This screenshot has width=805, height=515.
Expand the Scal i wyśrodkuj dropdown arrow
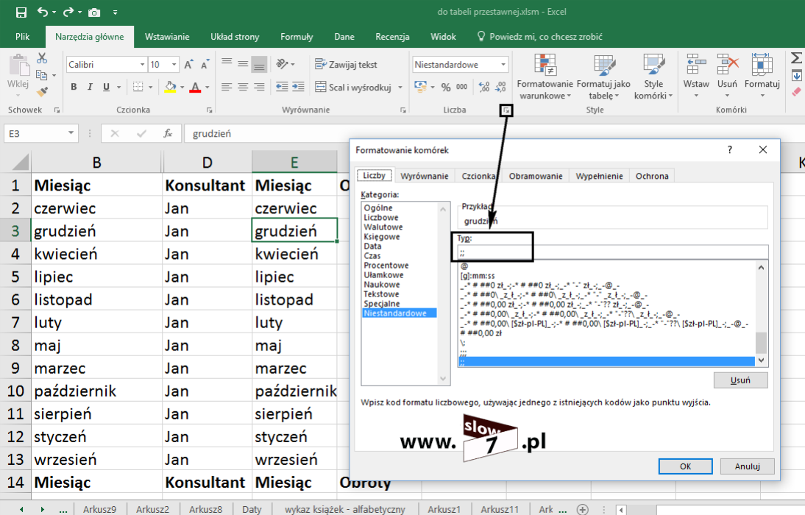(400, 88)
